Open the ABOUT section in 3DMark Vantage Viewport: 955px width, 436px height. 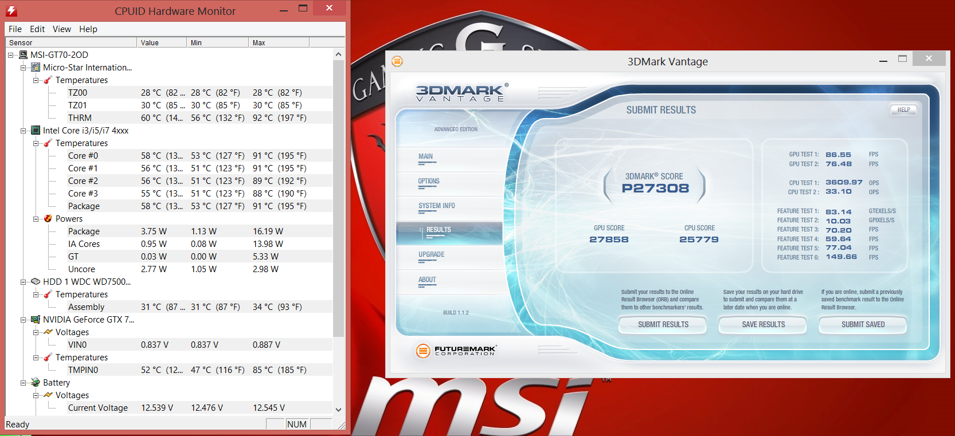(449, 282)
